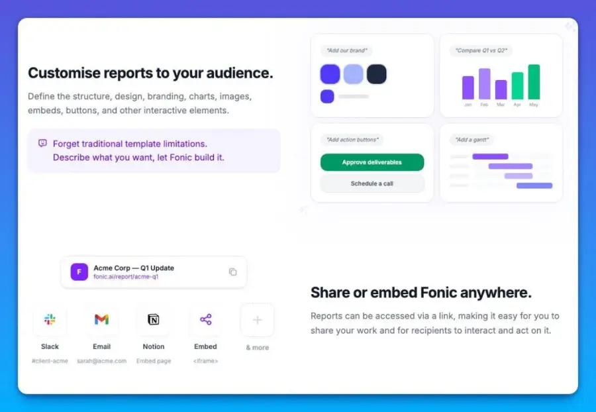This screenshot has width=596, height=412.
Task: Click the tall green May bar
Action: click(534, 81)
